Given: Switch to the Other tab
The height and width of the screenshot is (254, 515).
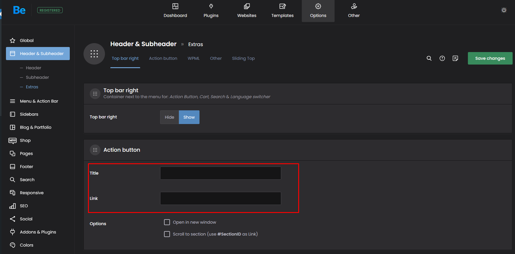Looking at the screenshot, I should coord(216,58).
